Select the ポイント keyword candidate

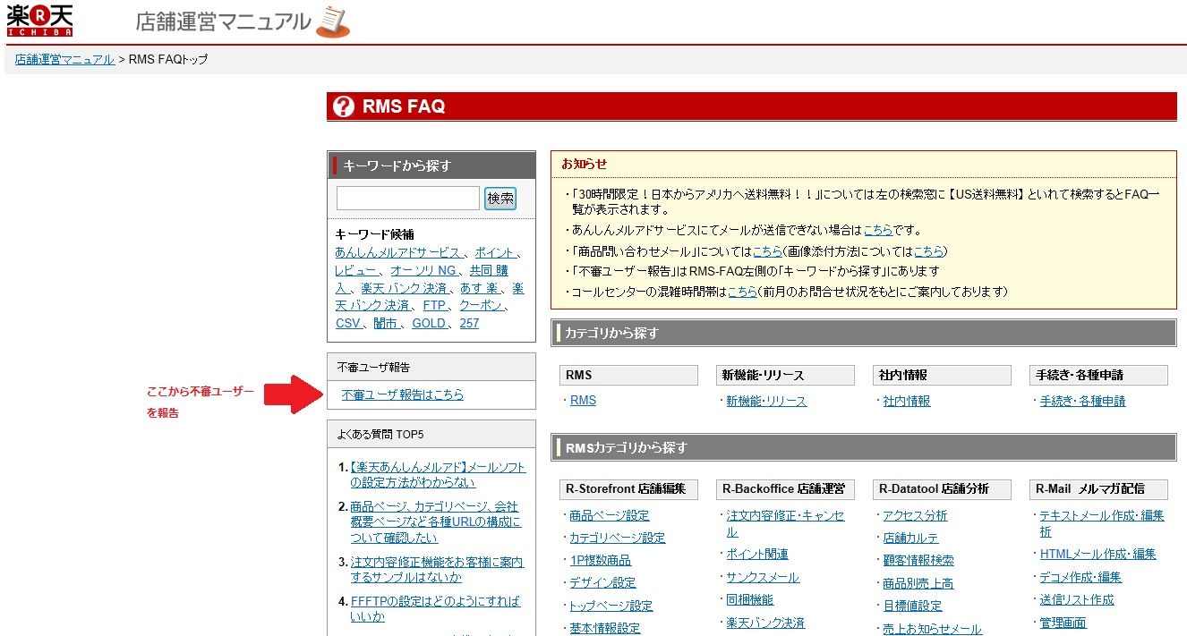(x=494, y=252)
